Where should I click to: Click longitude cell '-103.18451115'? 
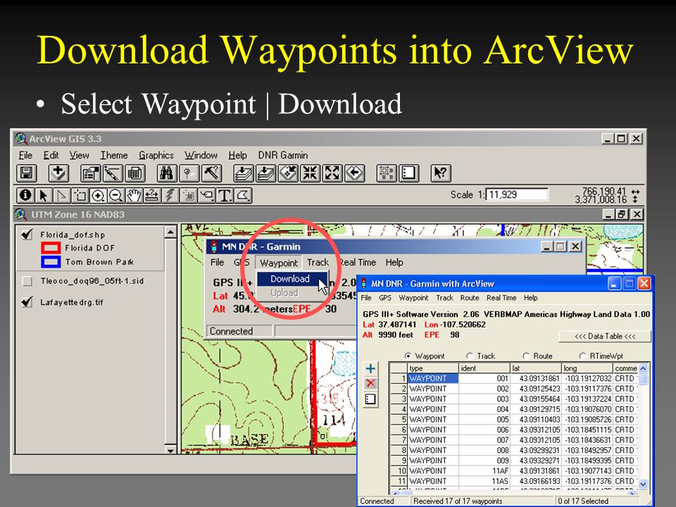[587, 430]
